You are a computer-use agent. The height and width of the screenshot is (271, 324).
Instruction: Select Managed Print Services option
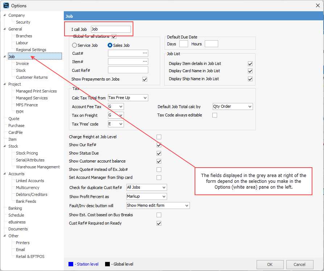36,91
